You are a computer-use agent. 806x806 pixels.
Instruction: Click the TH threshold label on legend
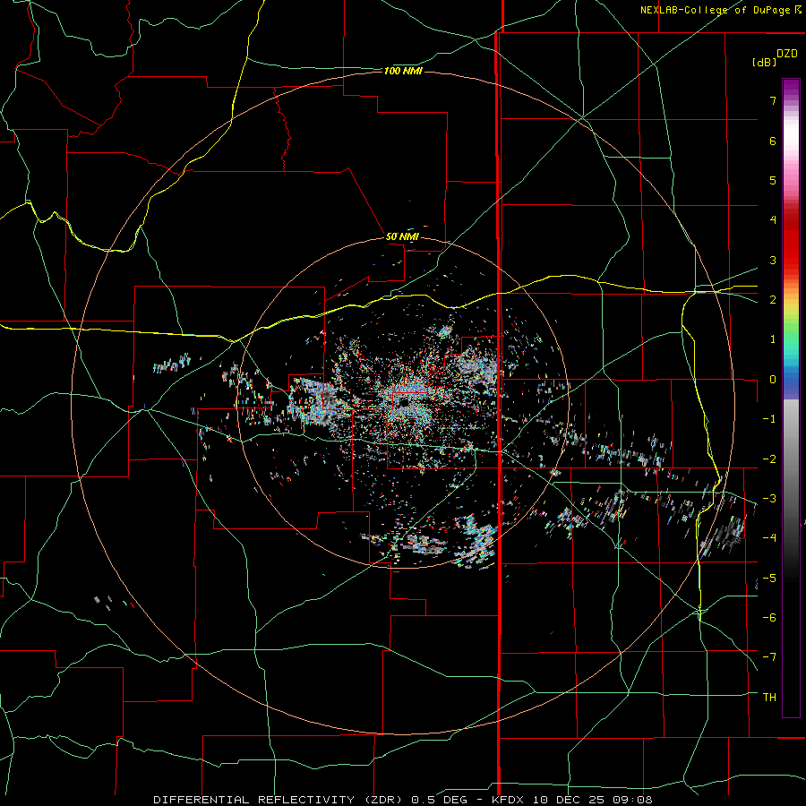pos(769,697)
